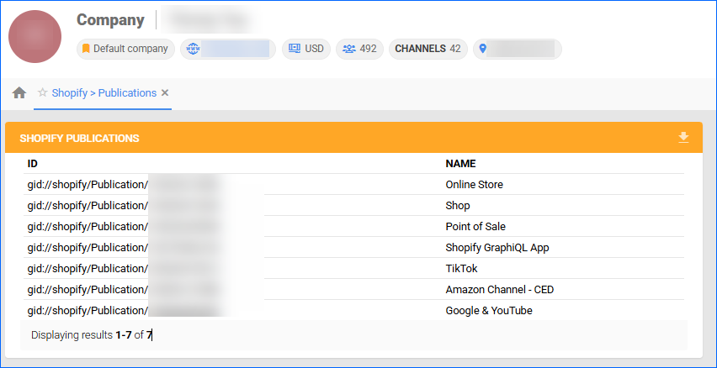Screen dimensions: 717x368
Task: Click the company avatar image
Action: [x=37, y=41]
